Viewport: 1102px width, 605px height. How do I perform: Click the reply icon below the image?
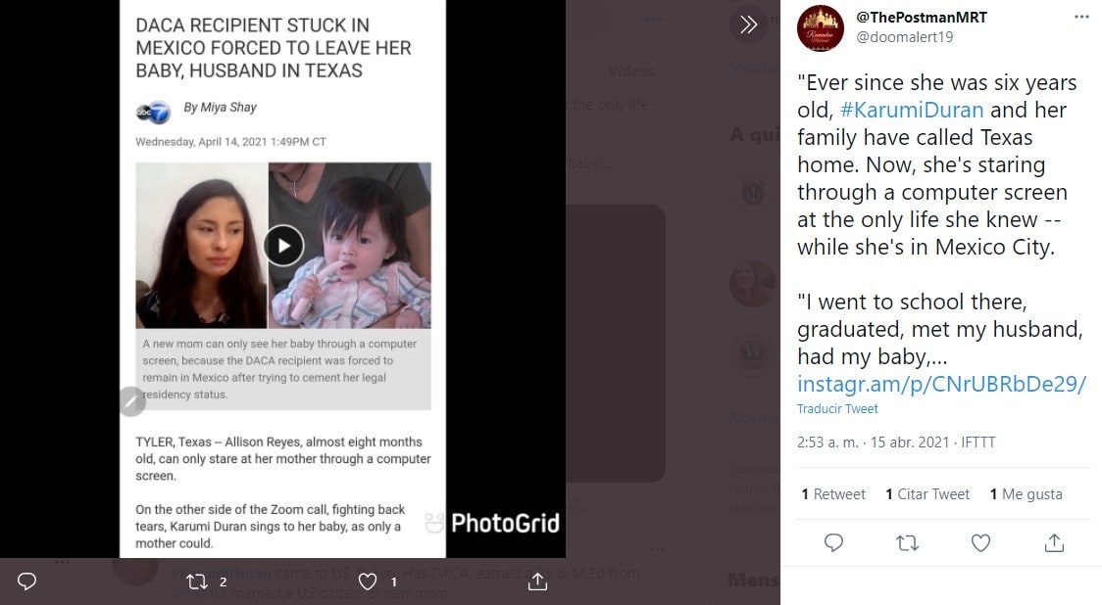pos(27,582)
